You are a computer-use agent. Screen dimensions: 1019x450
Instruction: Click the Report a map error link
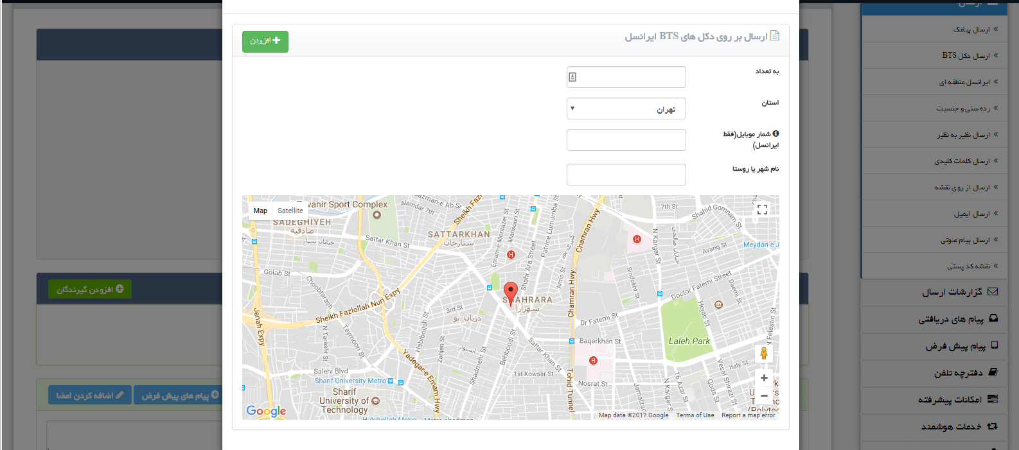click(x=748, y=415)
